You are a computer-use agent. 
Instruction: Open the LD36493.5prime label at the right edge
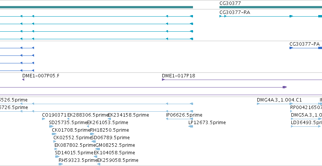click(x=306, y=123)
